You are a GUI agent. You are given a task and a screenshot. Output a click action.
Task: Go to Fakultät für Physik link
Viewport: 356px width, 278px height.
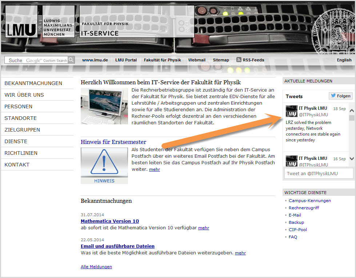(162, 60)
